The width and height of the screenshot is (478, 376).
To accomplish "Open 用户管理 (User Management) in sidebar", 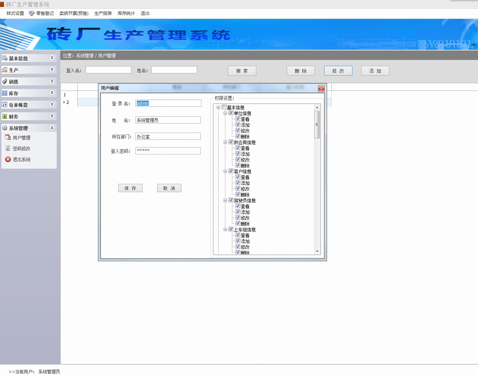I will coord(8,137).
